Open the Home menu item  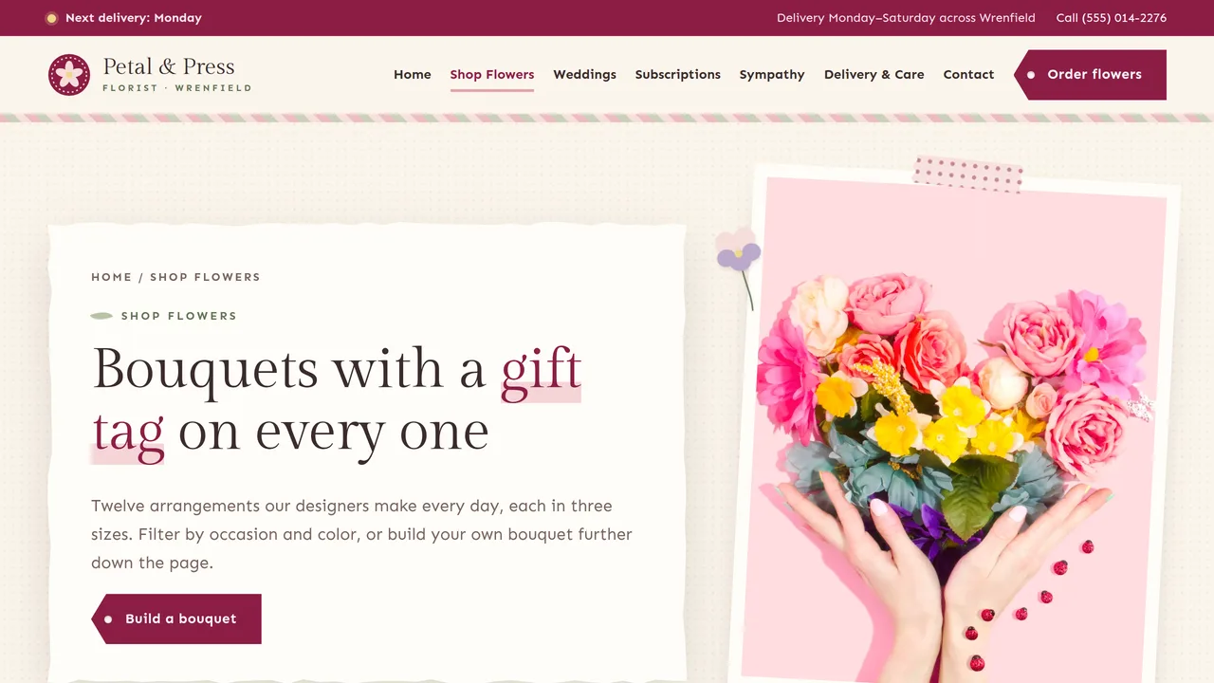click(413, 75)
